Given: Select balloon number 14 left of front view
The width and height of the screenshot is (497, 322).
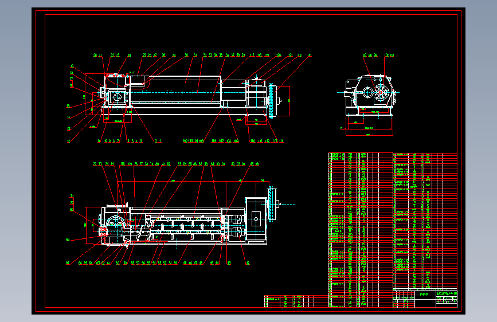Looking at the screenshot, I should point(68,117).
